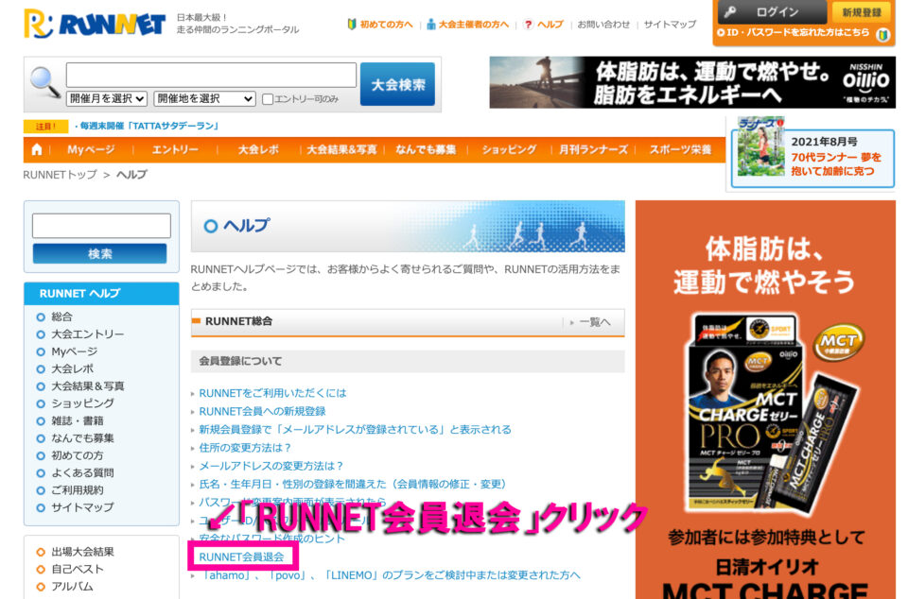Click the MCT CHARGE orange sidebar advertisement
Viewport: 908px width, 599px height.
click(x=765, y=400)
